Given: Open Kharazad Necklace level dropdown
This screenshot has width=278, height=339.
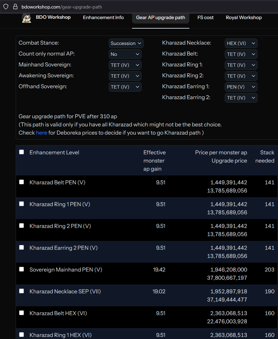Looking at the screenshot, I should click(241, 43).
